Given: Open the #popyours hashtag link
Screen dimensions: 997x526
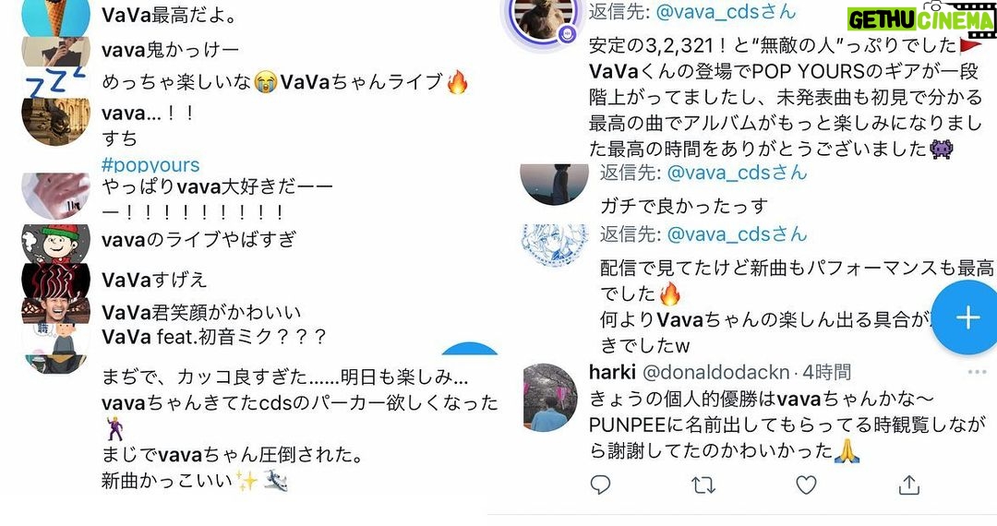Looking at the screenshot, I should coord(150,165).
